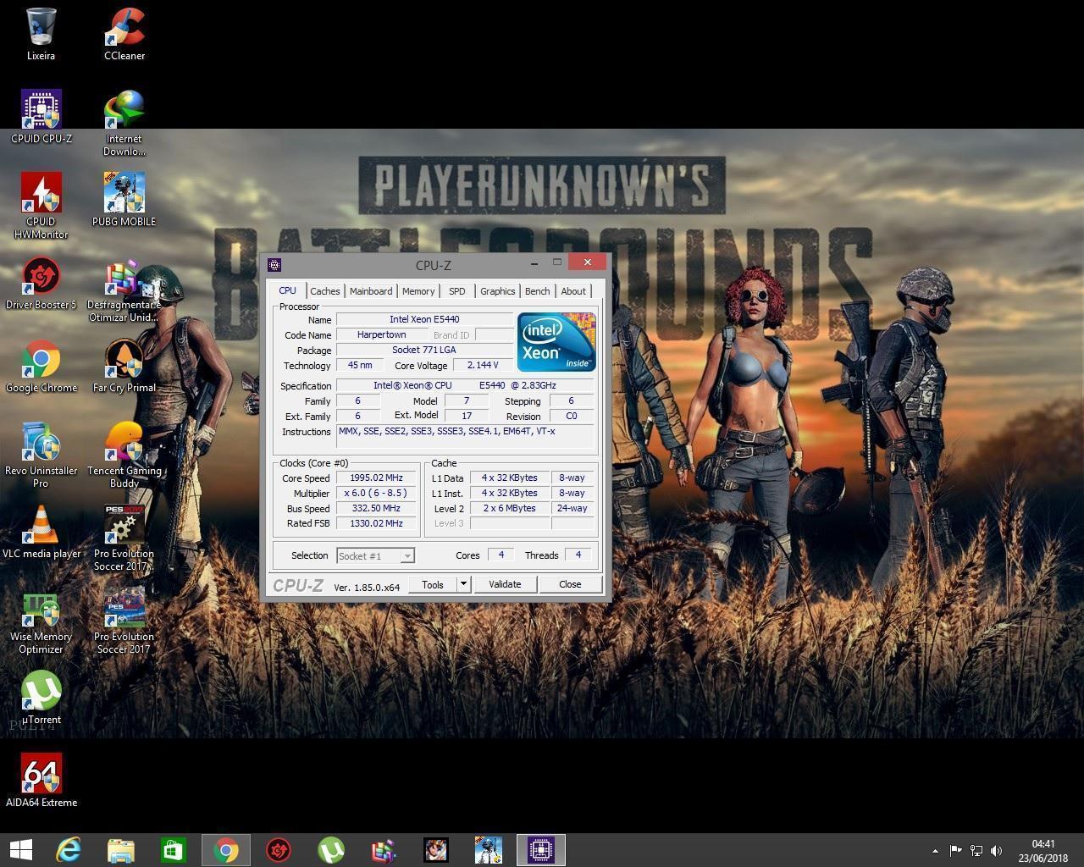The width and height of the screenshot is (1084, 867).
Task: Select the Google Chrome desktop shortcut
Action: click(x=41, y=366)
